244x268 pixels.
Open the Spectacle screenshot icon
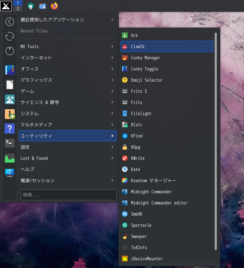coord(125,225)
